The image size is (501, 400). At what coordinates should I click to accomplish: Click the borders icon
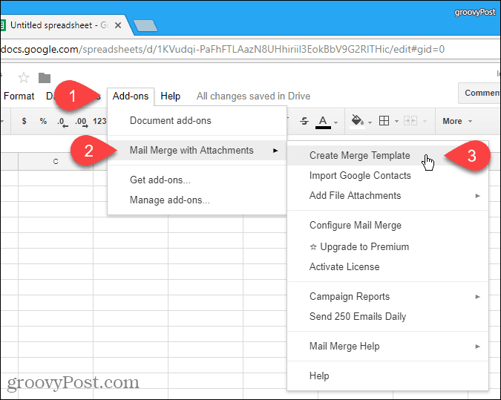(384, 121)
